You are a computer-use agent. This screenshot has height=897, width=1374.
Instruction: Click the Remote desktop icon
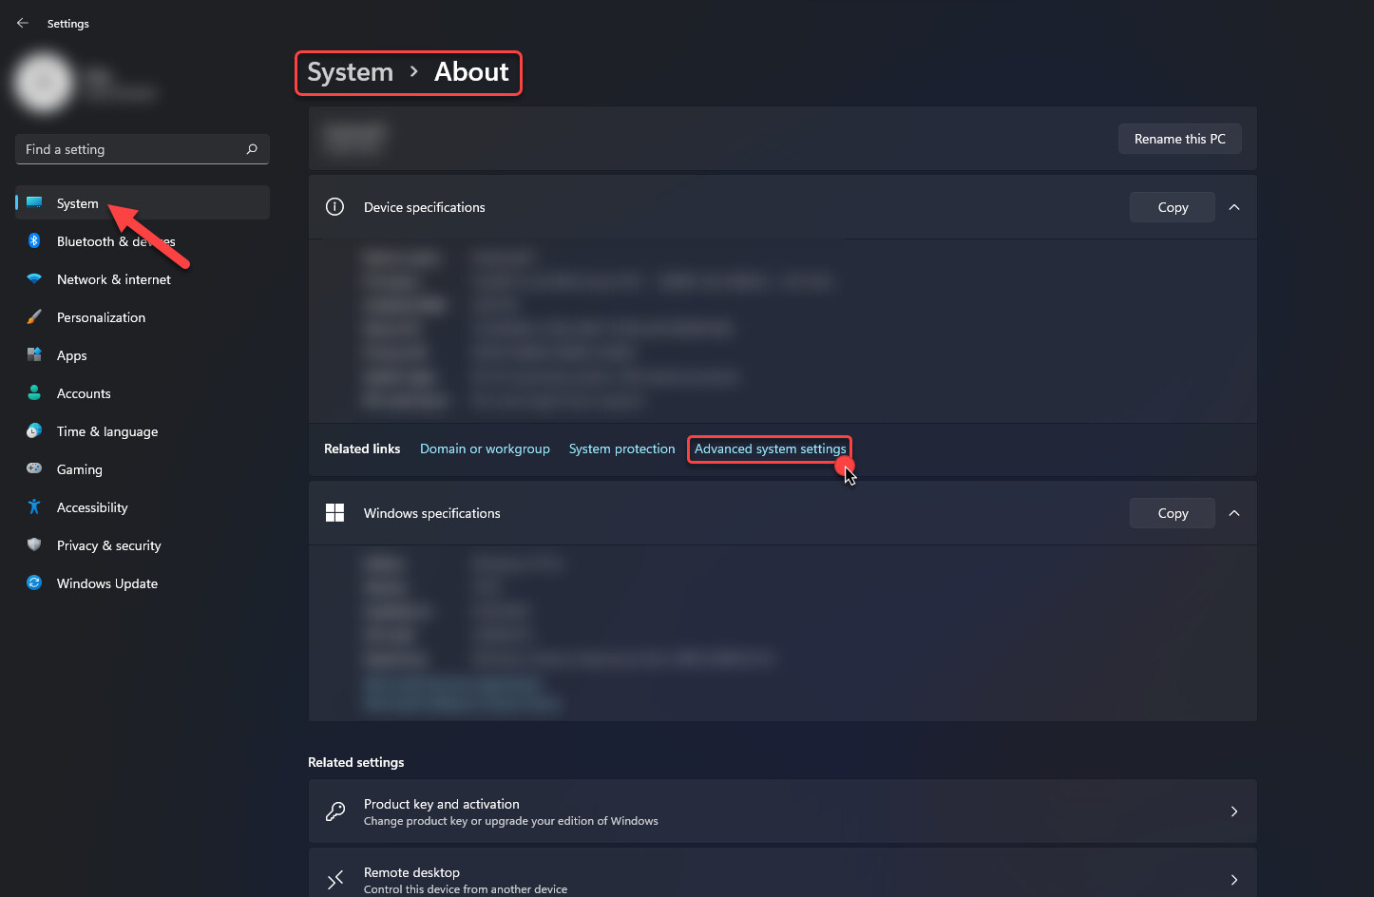point(334,880)
